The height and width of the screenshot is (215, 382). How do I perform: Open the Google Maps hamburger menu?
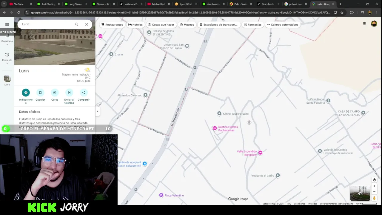(x=7, y=24)
